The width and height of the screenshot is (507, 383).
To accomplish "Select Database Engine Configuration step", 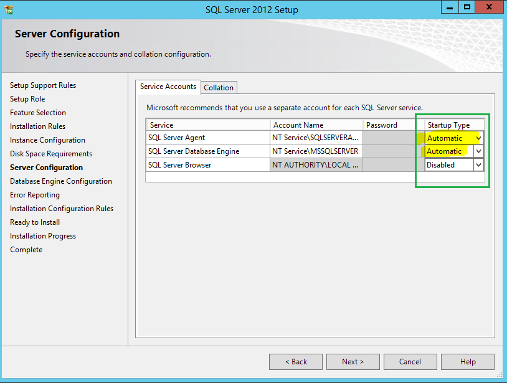I will [61, 181].
